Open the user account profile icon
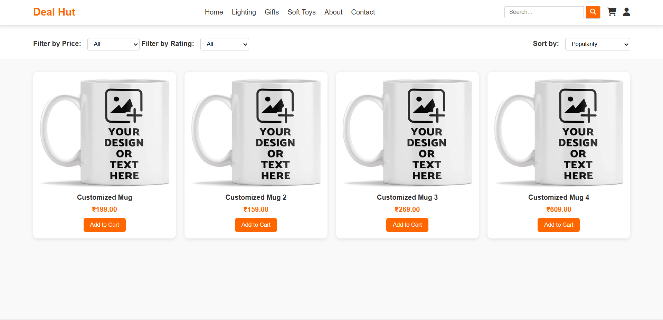 626,12
